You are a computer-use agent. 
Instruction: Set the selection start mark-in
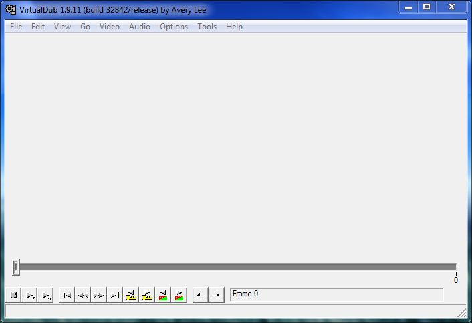click(200, 295)
